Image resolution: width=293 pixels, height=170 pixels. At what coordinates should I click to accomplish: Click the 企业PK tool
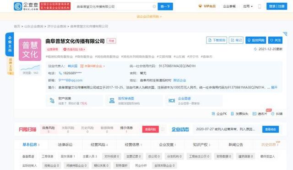point(219,114)
